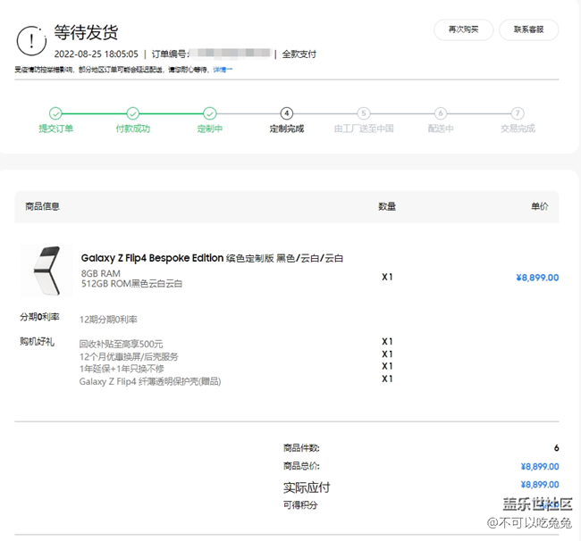Click the 1年延保+1年只换不修 gift item
This screenshot has width=581, height=541.
pyautogui.click(x=122, y=369)
